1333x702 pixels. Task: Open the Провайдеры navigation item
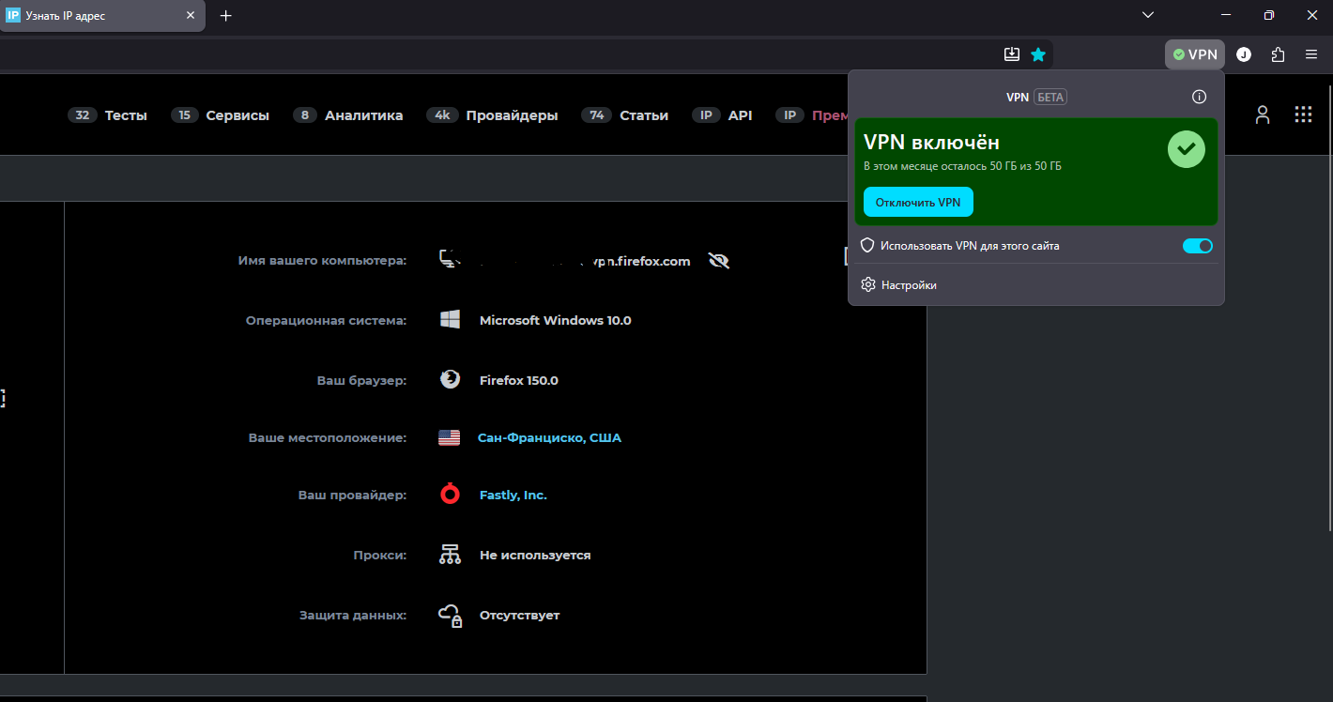click(x=492, y=115)
